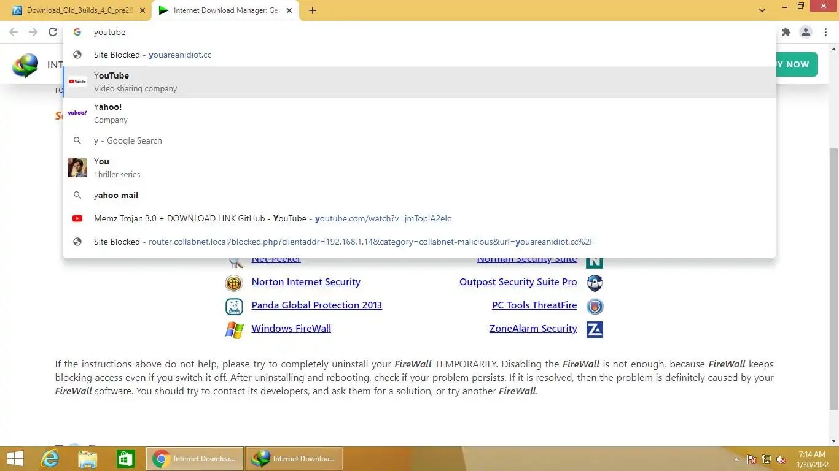Viewport: 839px width, 471px height.
Task: Click the Windows flag firewall icon
Action: pos(234,329)
